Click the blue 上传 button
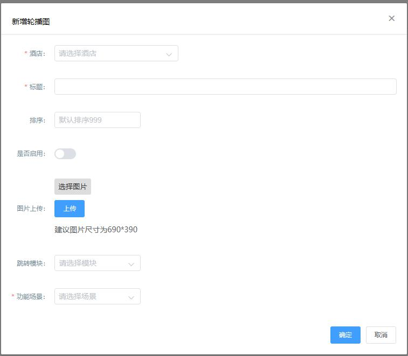The image size is (408, 356). click(70, 209)
